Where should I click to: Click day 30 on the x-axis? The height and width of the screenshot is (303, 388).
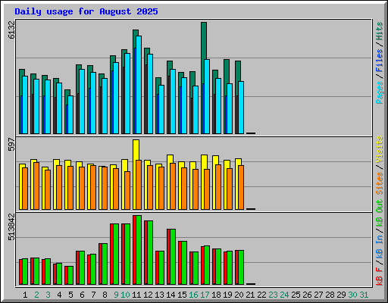pos(352,295)
